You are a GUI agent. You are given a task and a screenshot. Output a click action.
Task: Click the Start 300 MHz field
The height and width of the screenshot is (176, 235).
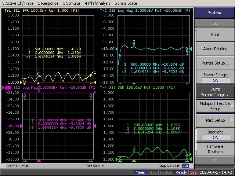click(x=17, y=166)
